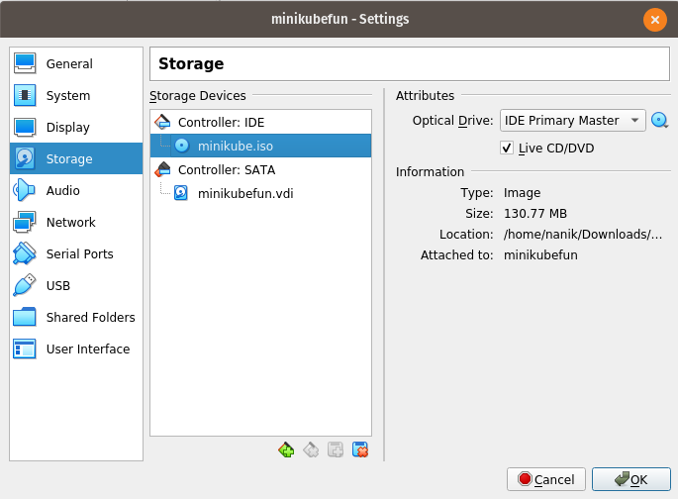678x499 pixels.
Task: Click the choose optical disk icon
Action: click(x=660, y=121)
